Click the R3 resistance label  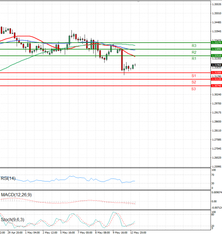click(x=194, y=46)
